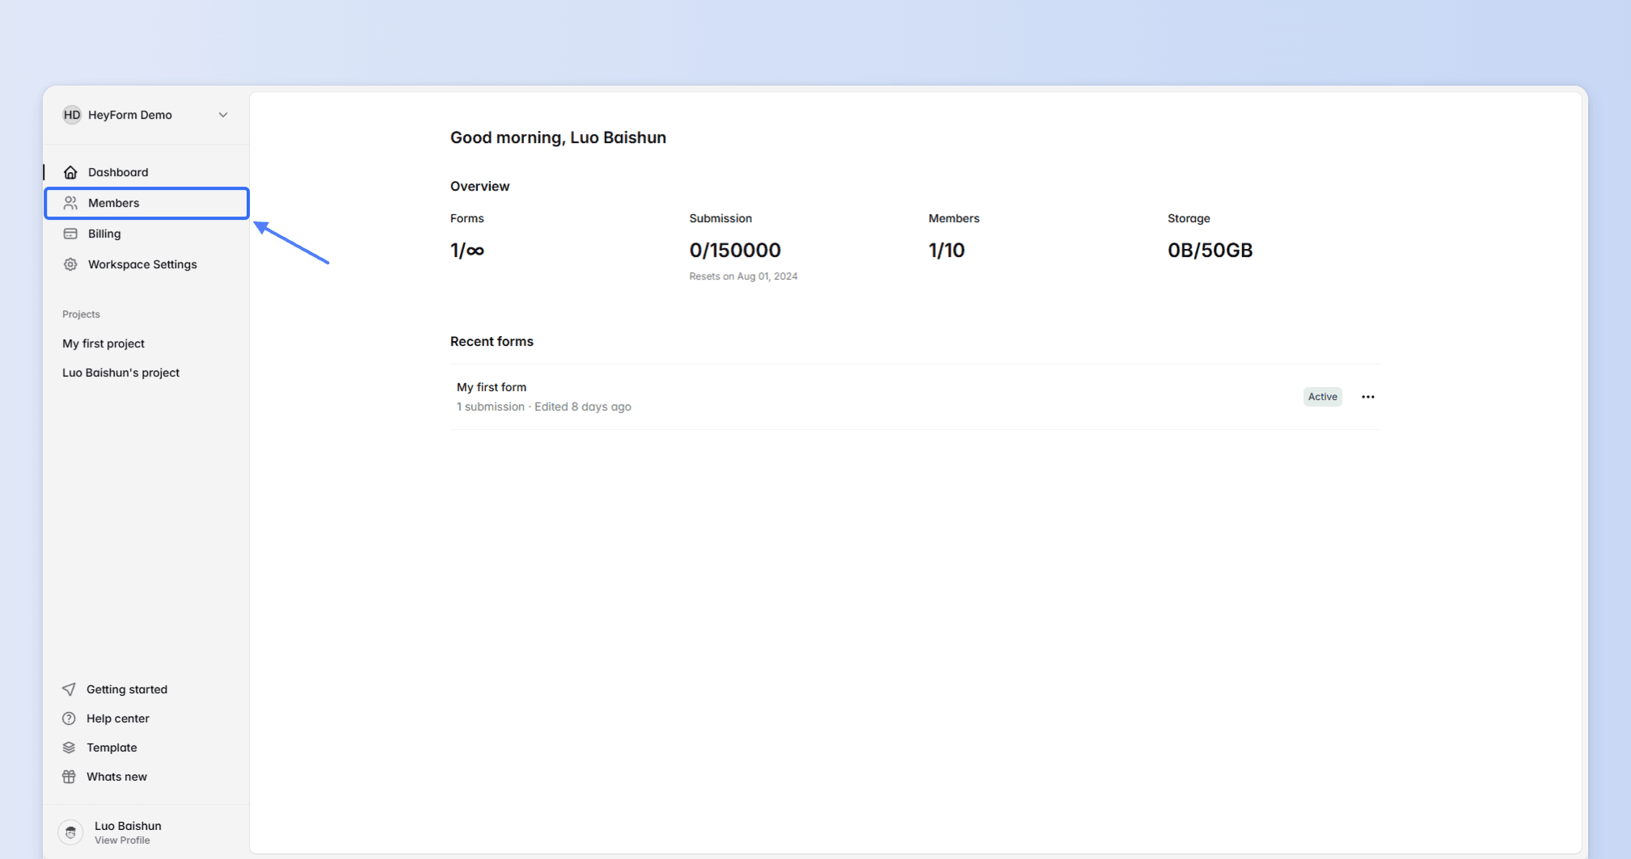
Task: Click the Help center question mark icon
Action: tap(69, 718)
